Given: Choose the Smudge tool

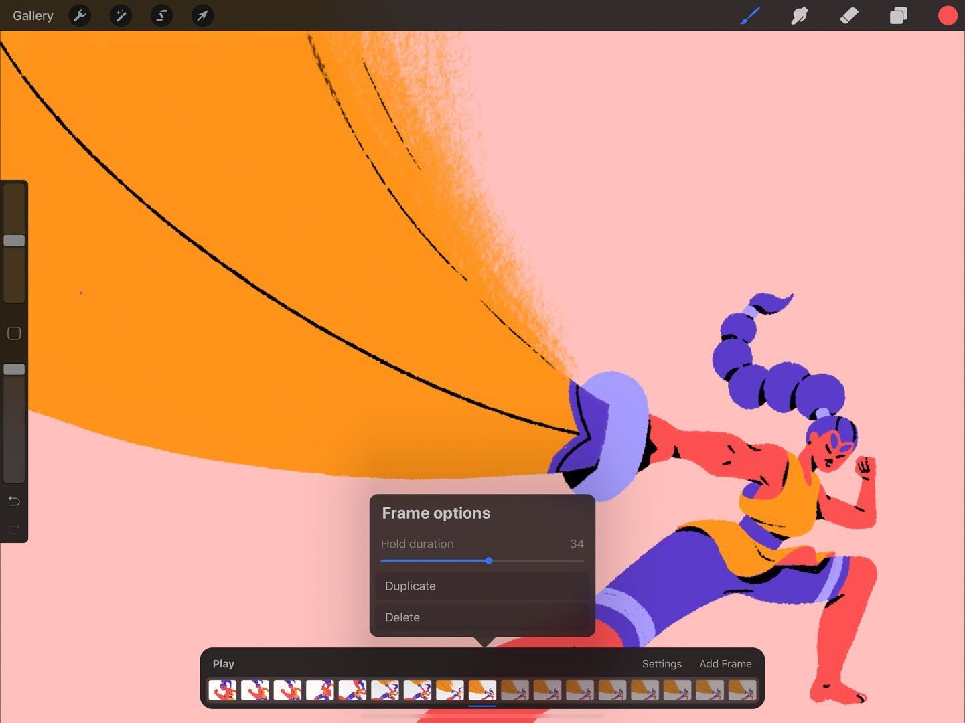Looking at the screenshot, I should 800,15.
